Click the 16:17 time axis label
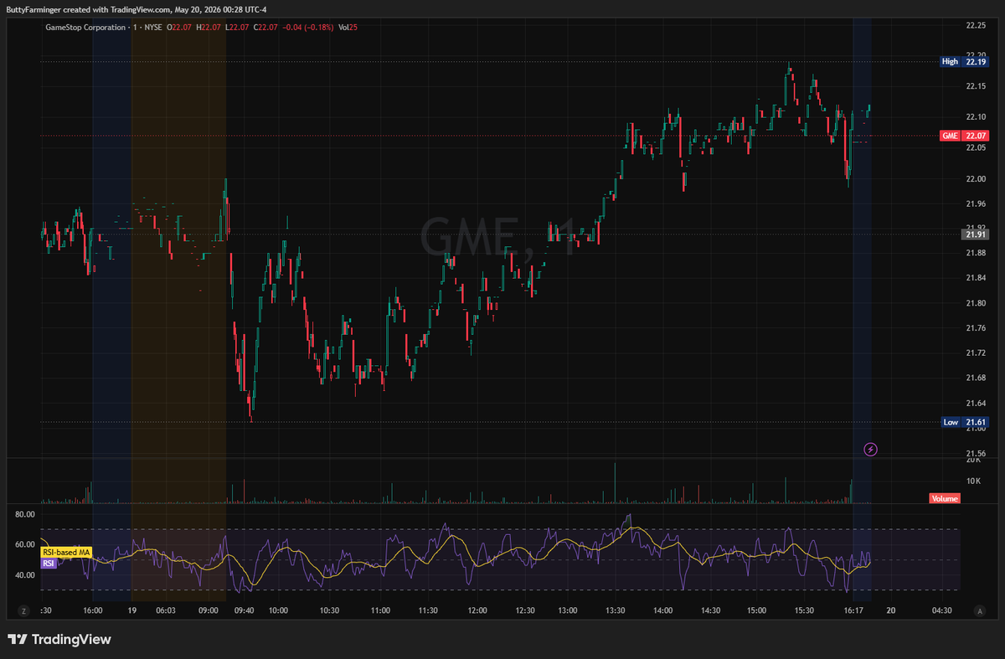This screenshot has height=659, width=1005. coord(853,611)
